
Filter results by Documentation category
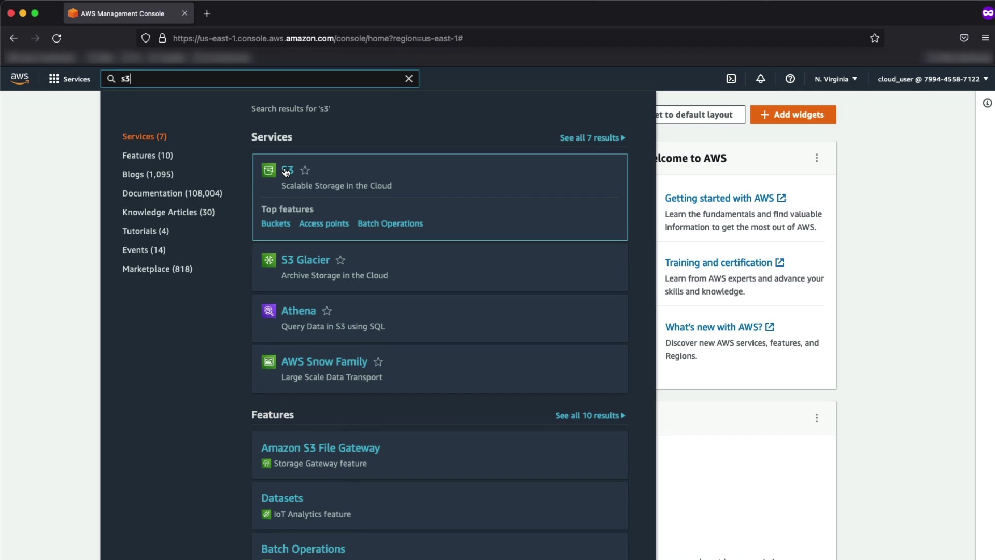(172, 193)
